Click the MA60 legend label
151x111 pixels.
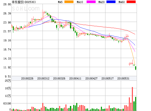122,2
